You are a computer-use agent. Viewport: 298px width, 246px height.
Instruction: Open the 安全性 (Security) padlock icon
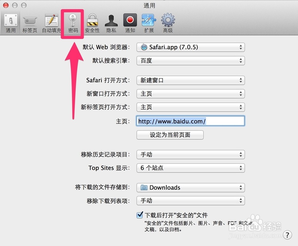(92, 23)
